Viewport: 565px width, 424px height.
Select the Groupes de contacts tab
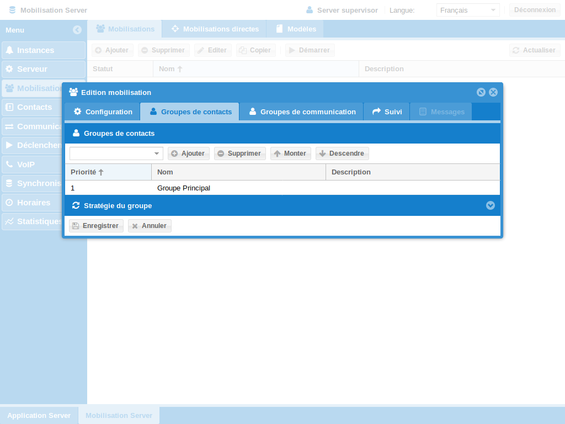coord(190,112)
